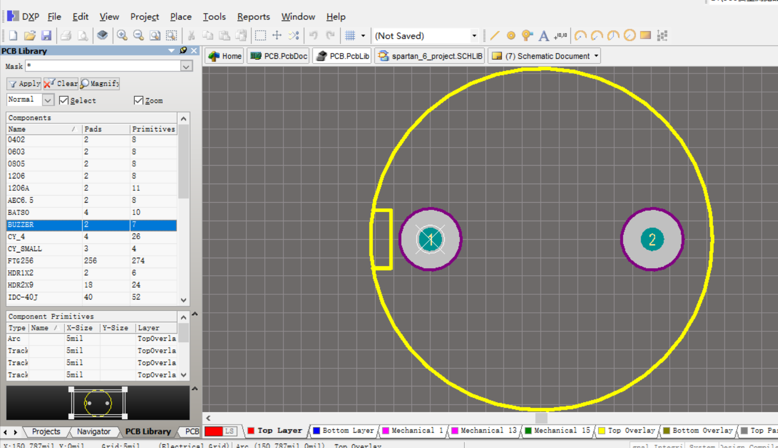Select the Place Full Circle tool
Screen dimensions: 778x448
tap(630, 36)
